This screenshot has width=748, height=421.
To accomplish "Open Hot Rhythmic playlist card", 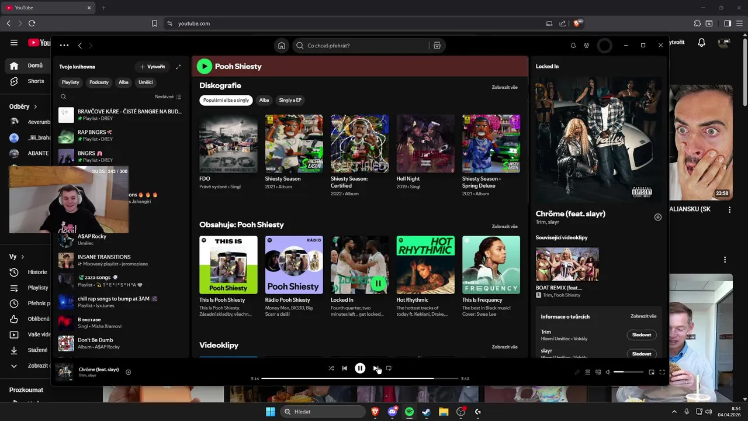I will tap(425, 277).
